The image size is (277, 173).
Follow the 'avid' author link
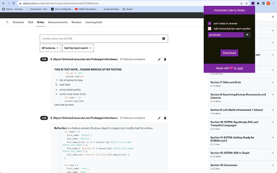click(x=240, y=68)
